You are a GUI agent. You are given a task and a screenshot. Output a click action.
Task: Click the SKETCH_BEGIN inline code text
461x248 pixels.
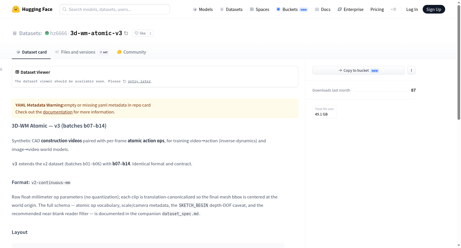[193, 205]
